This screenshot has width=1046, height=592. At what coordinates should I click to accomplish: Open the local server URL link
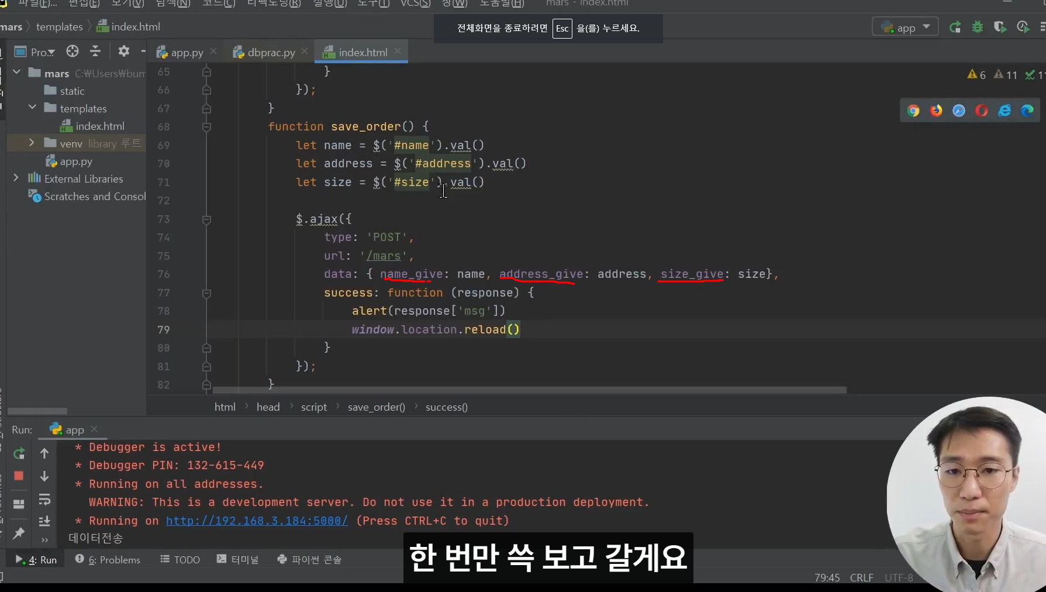(257, 521)
